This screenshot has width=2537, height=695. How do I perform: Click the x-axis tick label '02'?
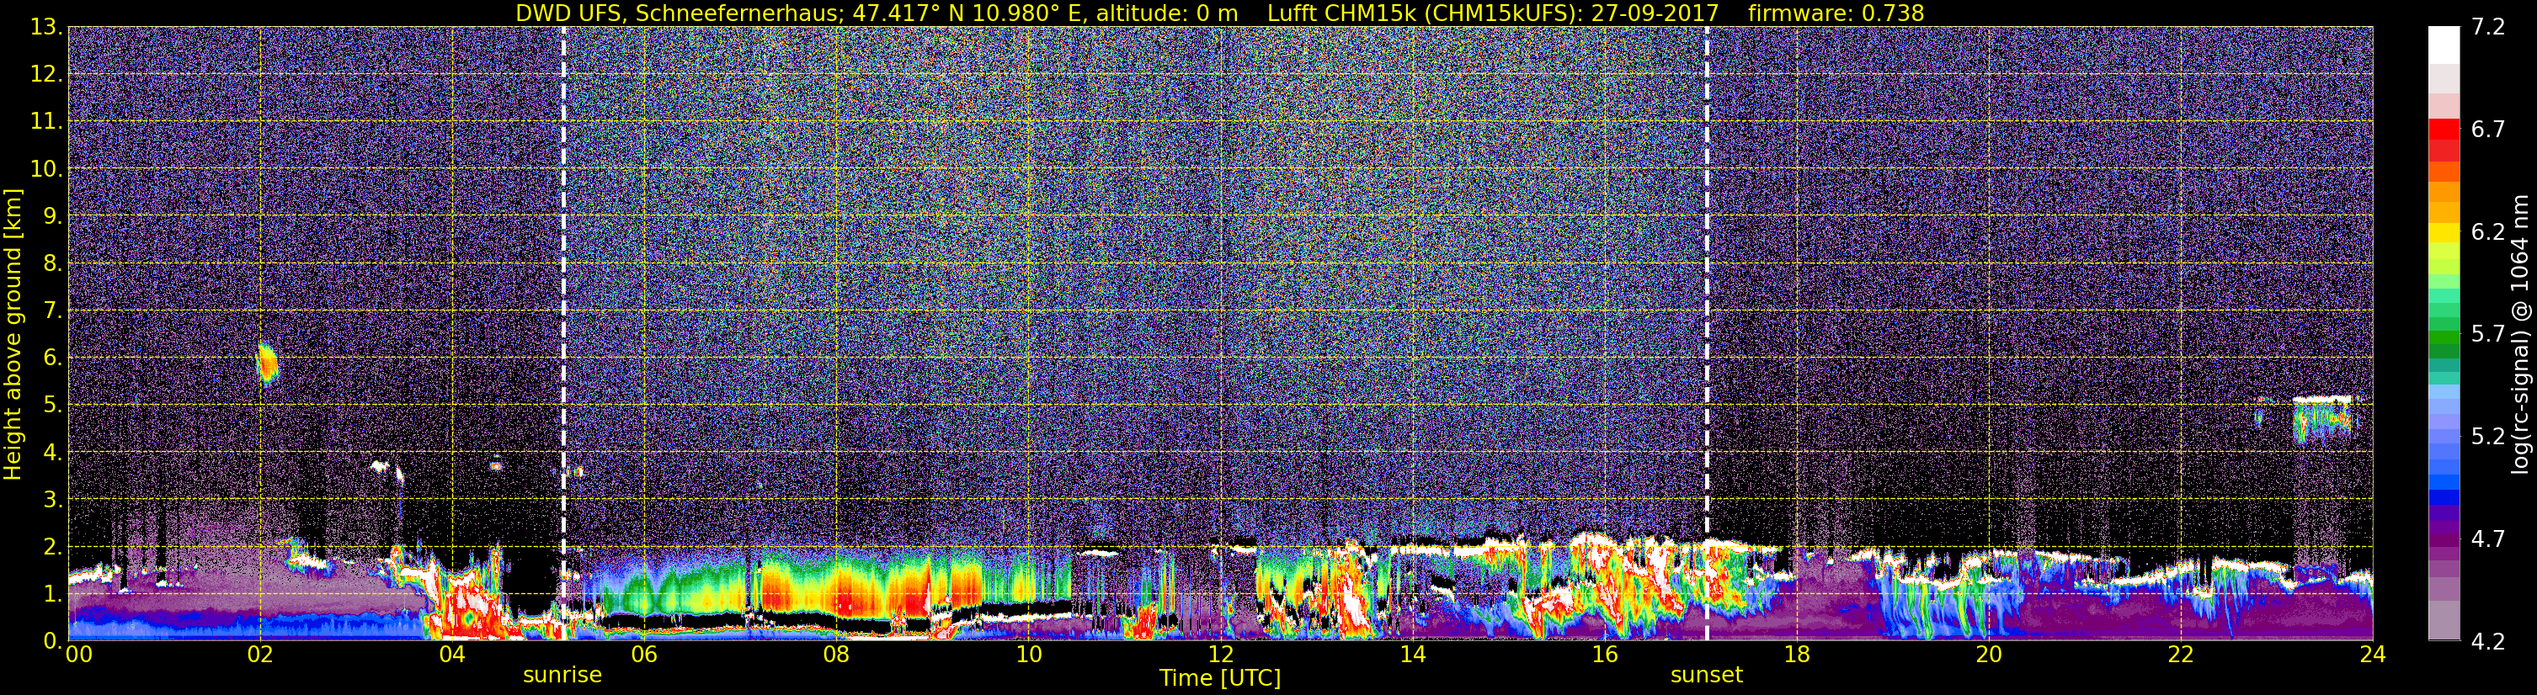tap(260, 655)
